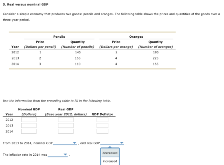Click the 2014 Nominal GDP input box
The height and width of the screenshot is (165, 224).
click(x=29, y=131)
